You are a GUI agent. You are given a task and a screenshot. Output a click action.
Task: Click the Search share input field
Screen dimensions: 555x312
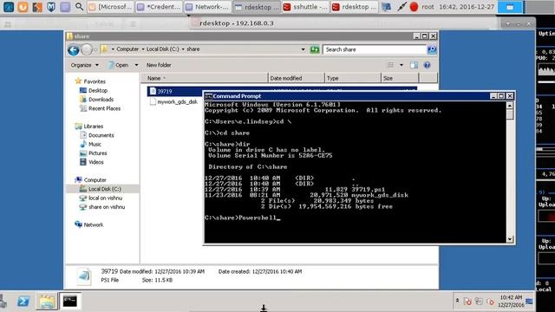[x=375, y=49]
